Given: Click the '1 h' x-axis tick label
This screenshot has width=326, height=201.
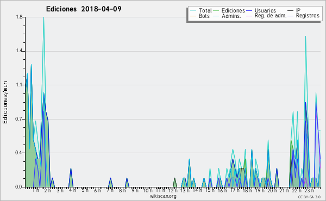Looking at the screenshot, I should [x=35, y=190].
